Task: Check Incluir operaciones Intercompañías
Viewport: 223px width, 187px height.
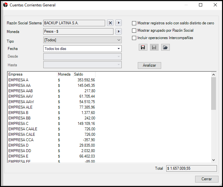Action: pos(134,38)
